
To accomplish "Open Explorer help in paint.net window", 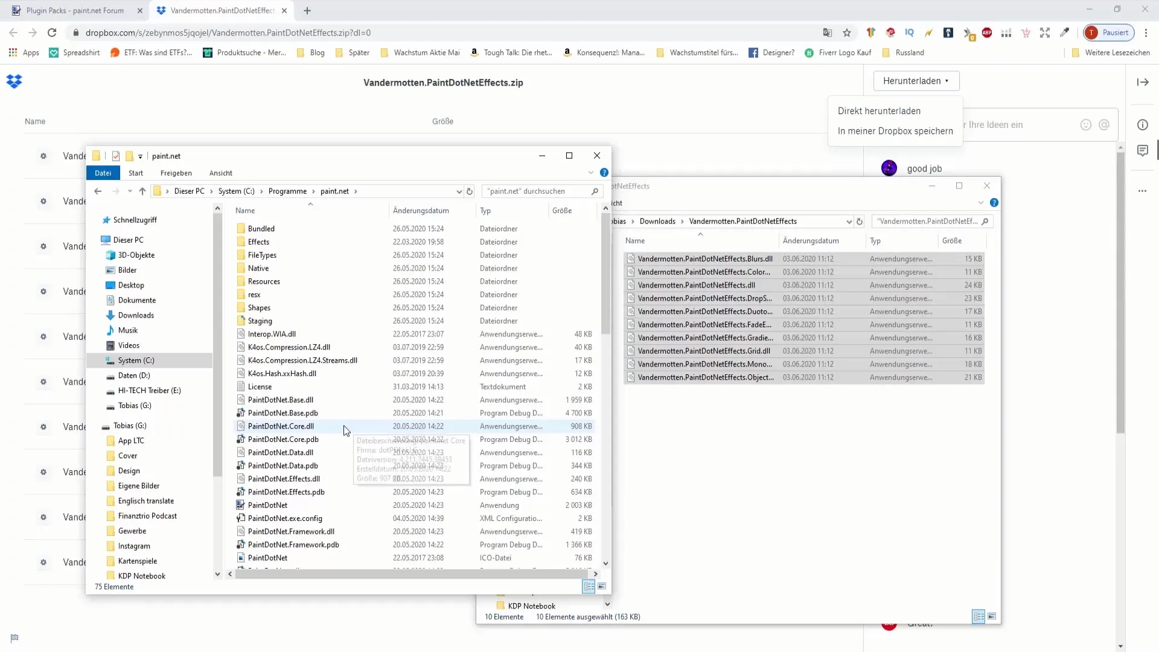I will pos(604,173).
